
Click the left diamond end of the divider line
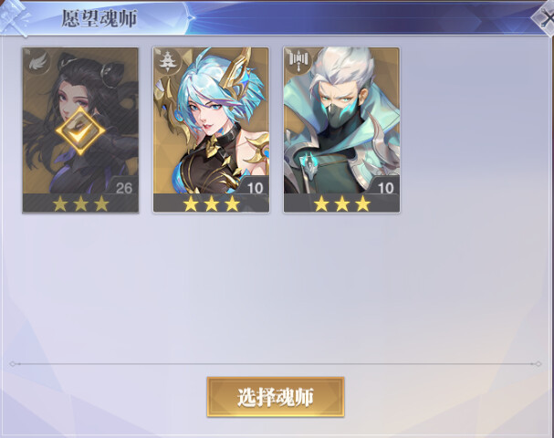point(13,364)
